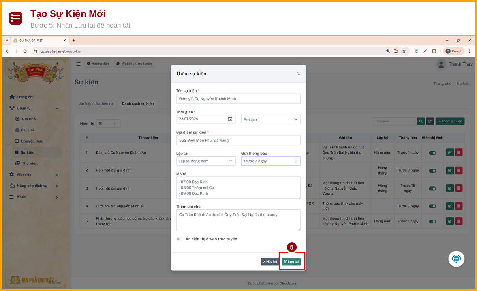
Task: Open browser zoom magnifier icon
Action: pos(388,51)
